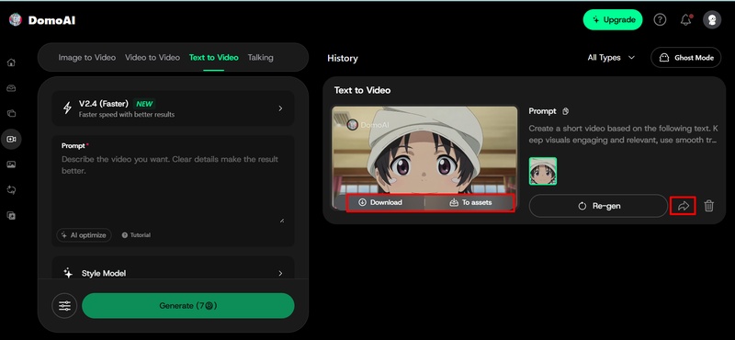
Task: Select the Text to Video tab
Action: (x=214, y=58)
